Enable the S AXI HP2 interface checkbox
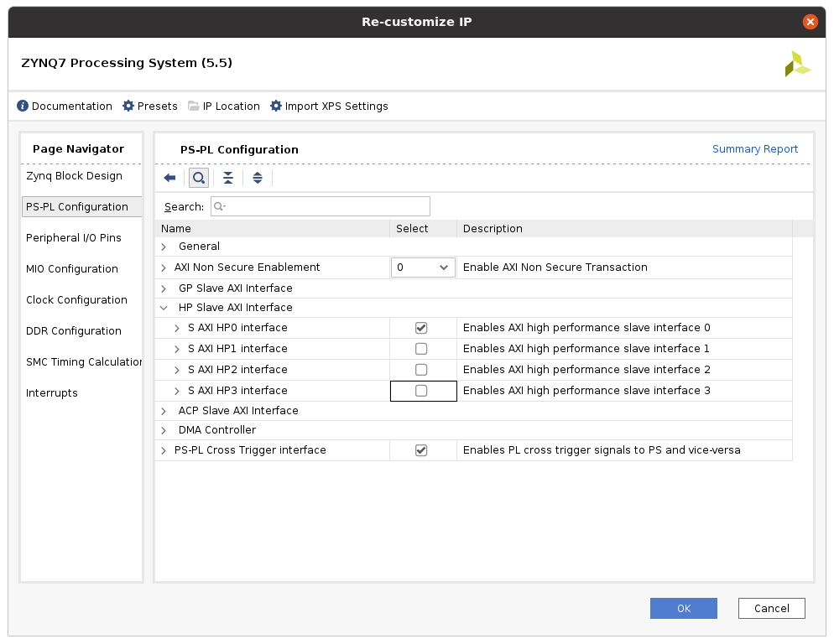Screen dimensions: 834x644 click(x=421, y=370)
